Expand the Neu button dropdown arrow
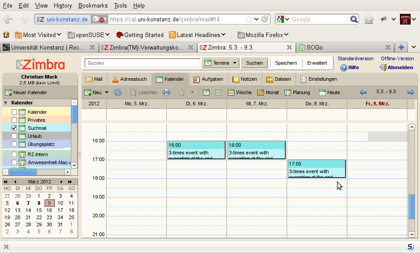This screenshot has height=253, width=420. [107, 92]
